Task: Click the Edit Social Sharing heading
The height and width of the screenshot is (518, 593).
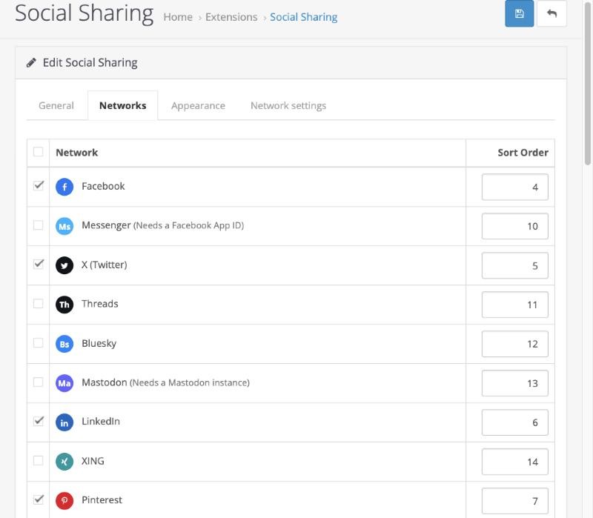Action: (90, 63)
